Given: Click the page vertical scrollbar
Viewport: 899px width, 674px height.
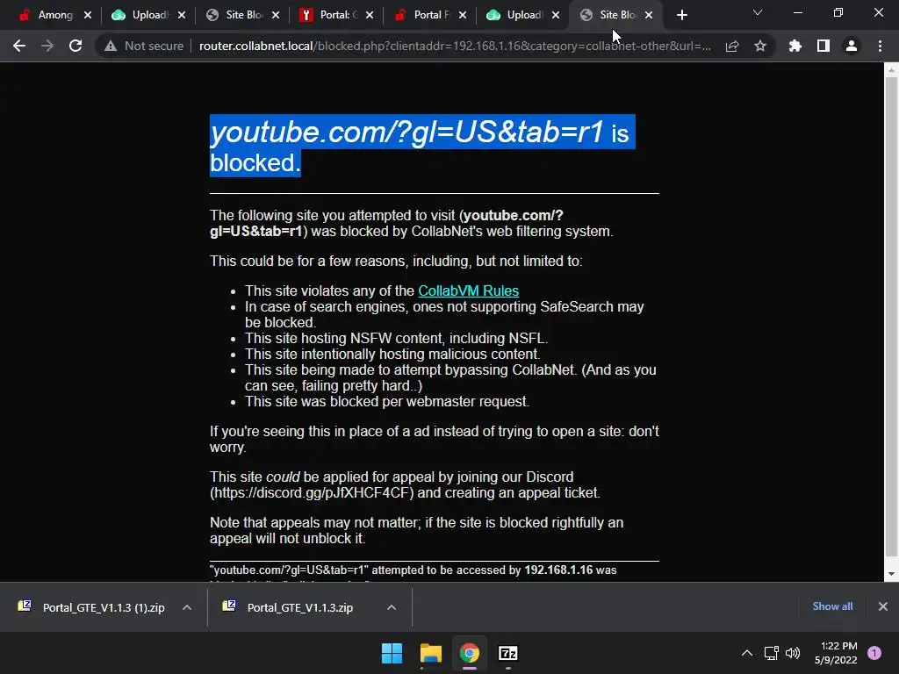Looking at the screenshot, I should pos(891,316).
